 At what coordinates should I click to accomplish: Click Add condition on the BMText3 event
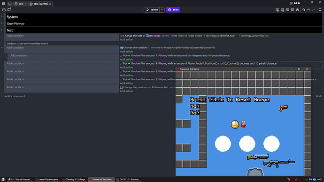15,36
